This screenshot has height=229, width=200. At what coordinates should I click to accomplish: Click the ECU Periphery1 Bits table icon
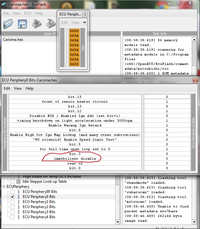click(x=18, y=202)
